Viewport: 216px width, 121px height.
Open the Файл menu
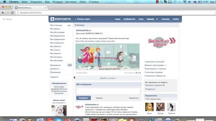coord(25,2)
